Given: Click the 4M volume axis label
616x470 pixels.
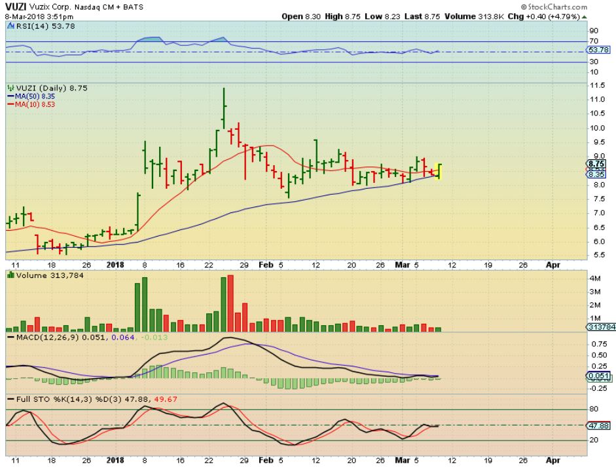Looking at the screenshot, I should tap(595, 279).
